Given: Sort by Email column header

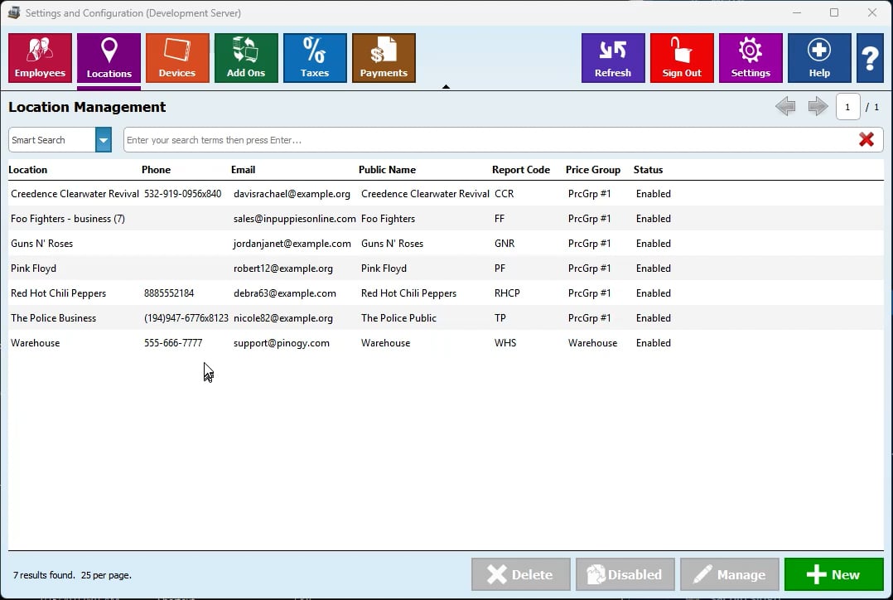Looking at the screenshot, I should pyautogui.click(x=244, y=170).
